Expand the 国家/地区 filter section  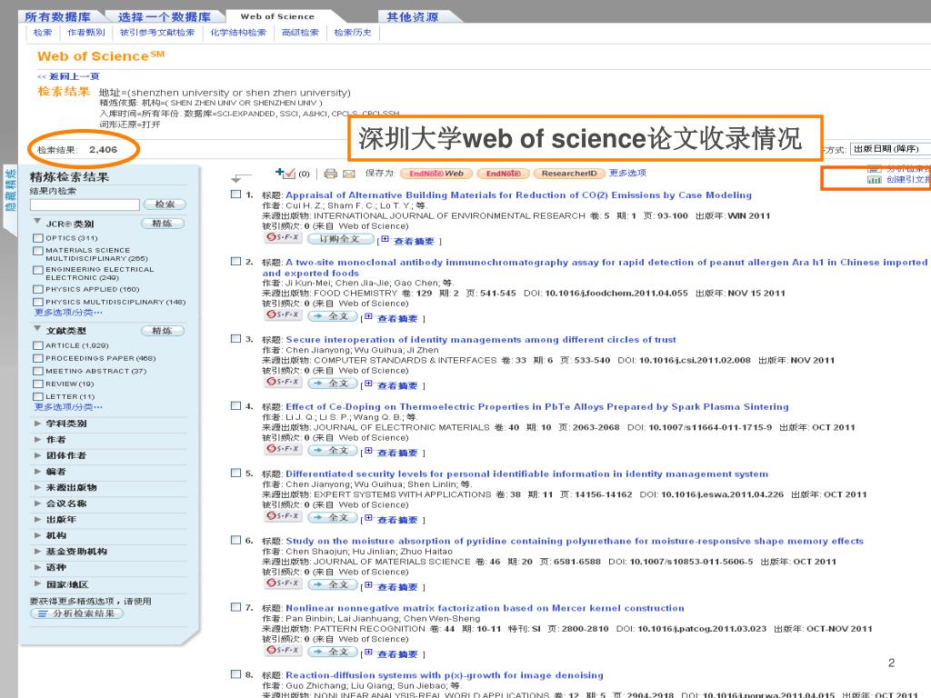(37, 584)
